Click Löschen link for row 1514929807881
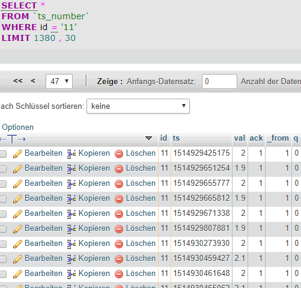301x288 pixels. (x=141, y=228)
